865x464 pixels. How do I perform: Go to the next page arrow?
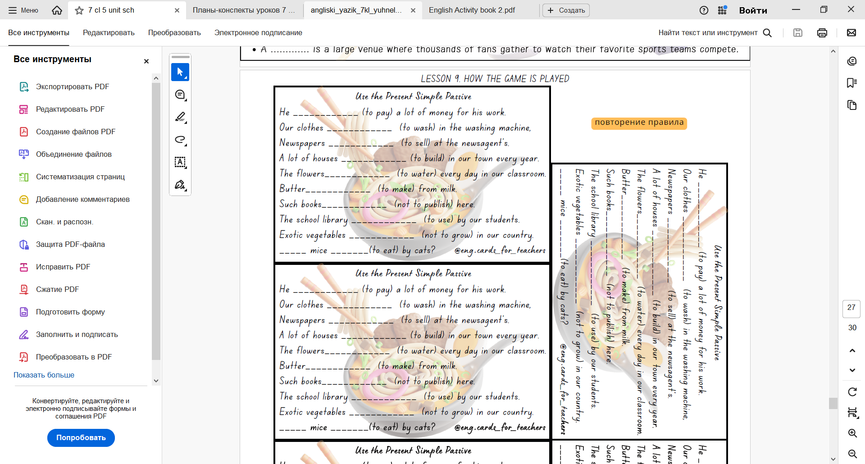(852, 370)
